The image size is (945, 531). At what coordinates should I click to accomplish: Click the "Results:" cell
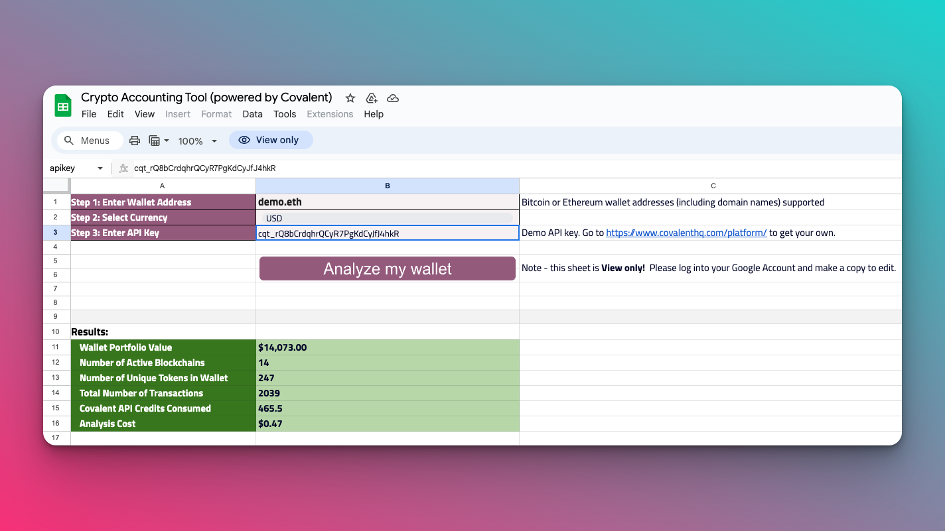point(163,331)
